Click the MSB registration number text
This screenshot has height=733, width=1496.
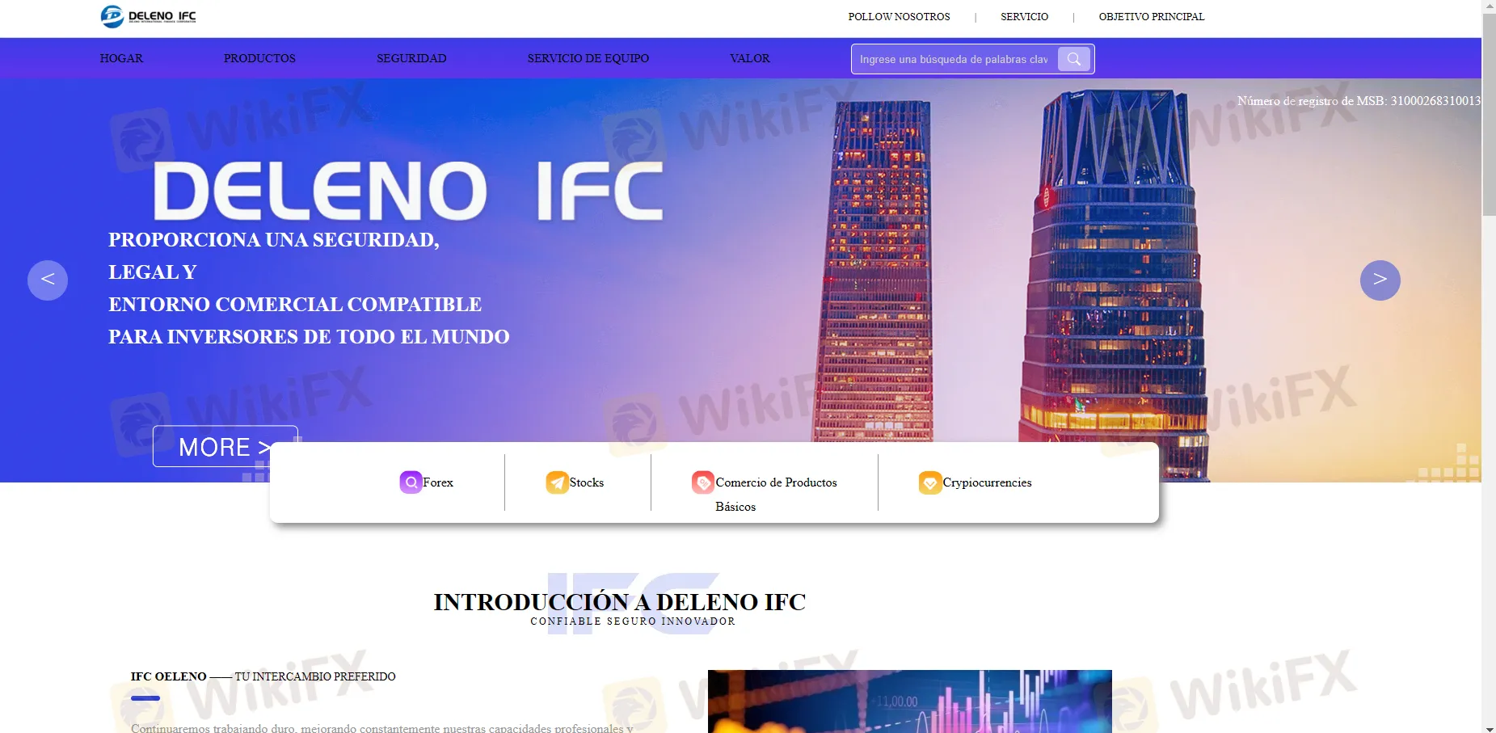pyautogui.click(x=1359, y=101)
